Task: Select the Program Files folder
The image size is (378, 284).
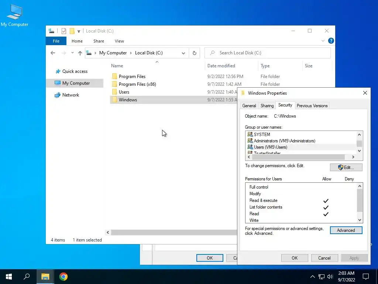Action: pyautogui.click(x=132, y=77)
